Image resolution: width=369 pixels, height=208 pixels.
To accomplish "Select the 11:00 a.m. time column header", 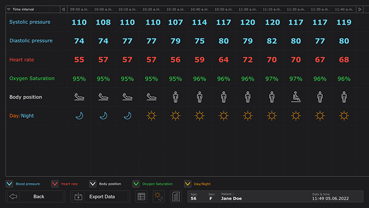I will click(247, 9).
